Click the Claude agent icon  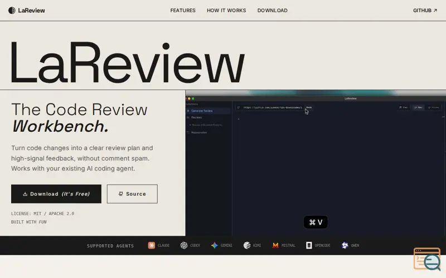tap(151, 245)
